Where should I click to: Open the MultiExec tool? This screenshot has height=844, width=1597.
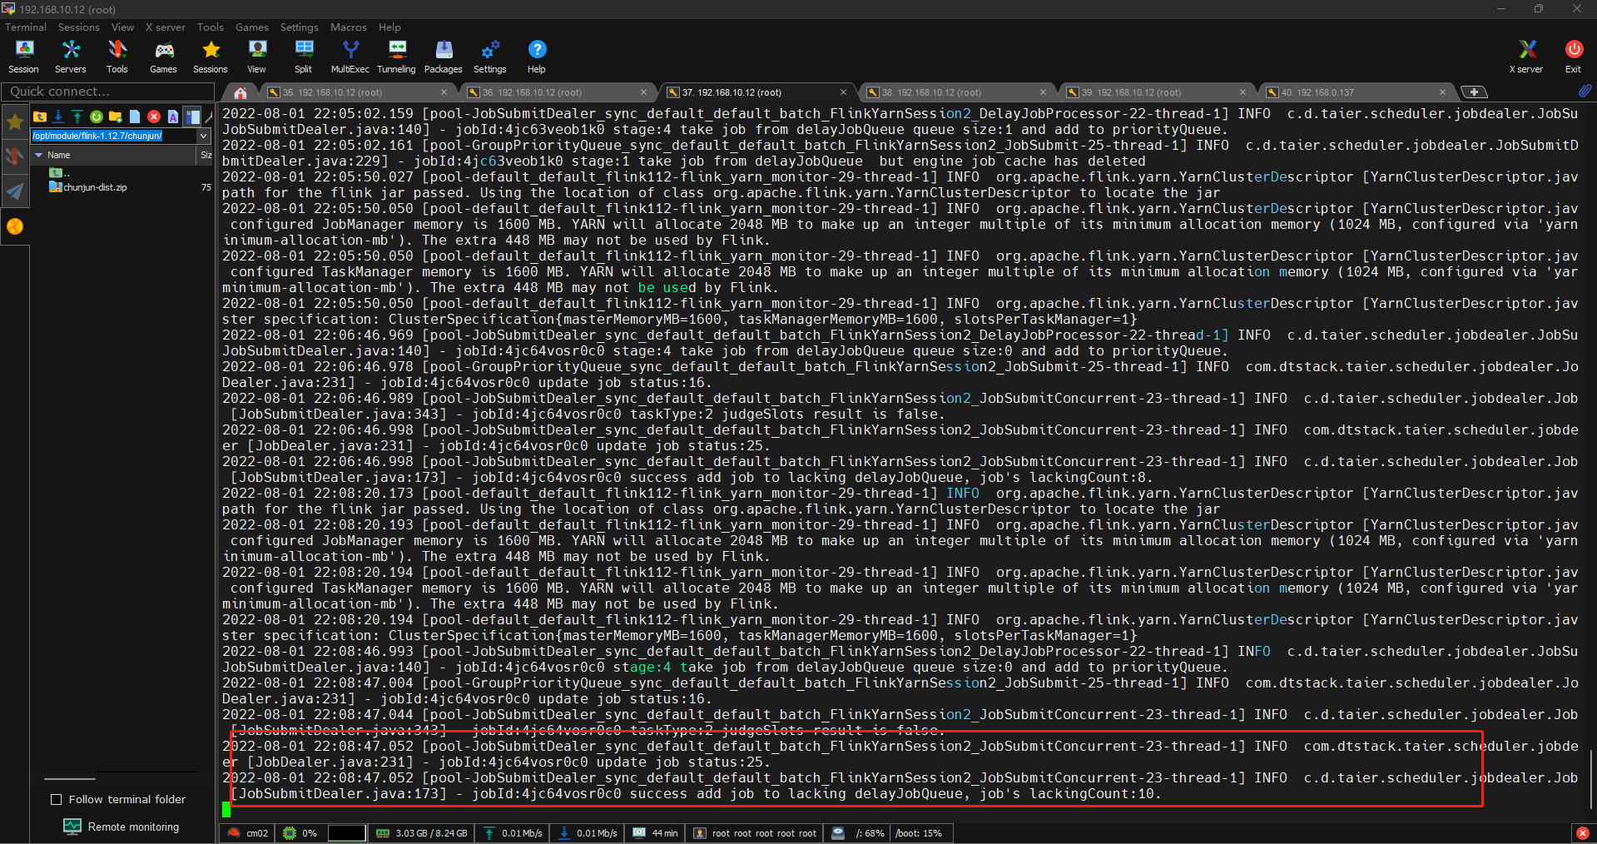350,56
